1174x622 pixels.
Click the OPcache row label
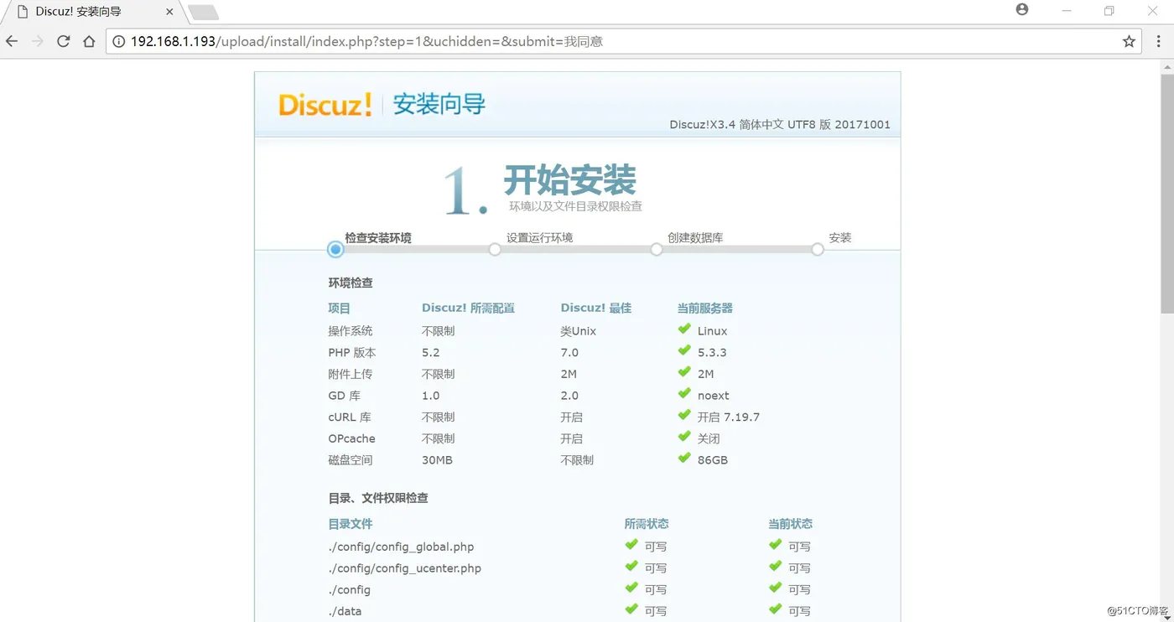click(x=351, y=438)
